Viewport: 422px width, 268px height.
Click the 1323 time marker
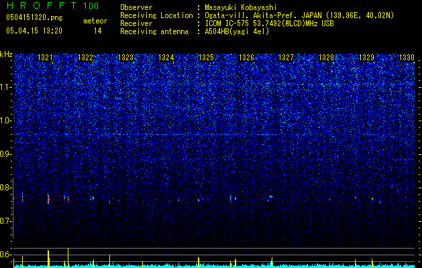pyautogui.click(x=125, y=58)
